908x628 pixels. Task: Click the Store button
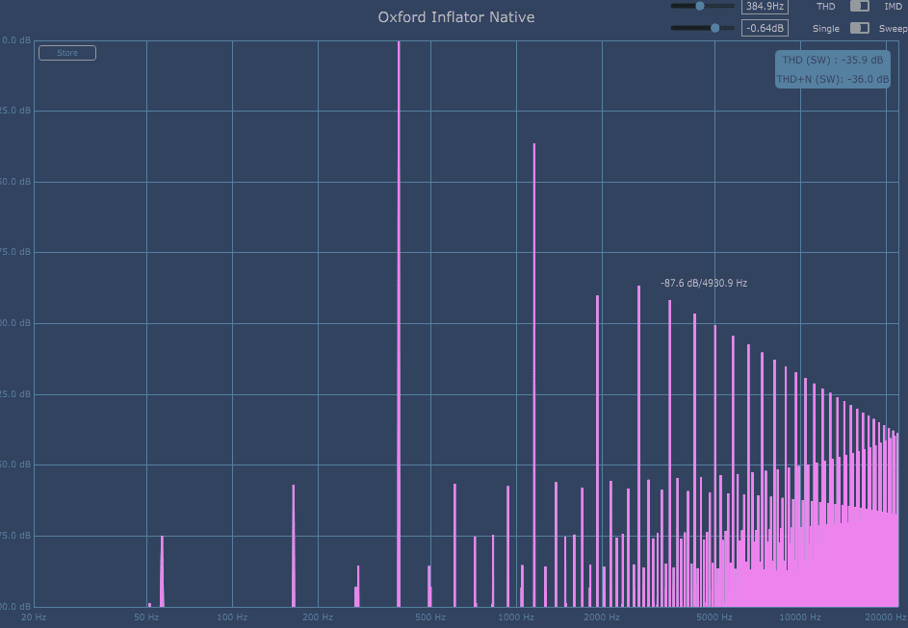coord(67,53)
